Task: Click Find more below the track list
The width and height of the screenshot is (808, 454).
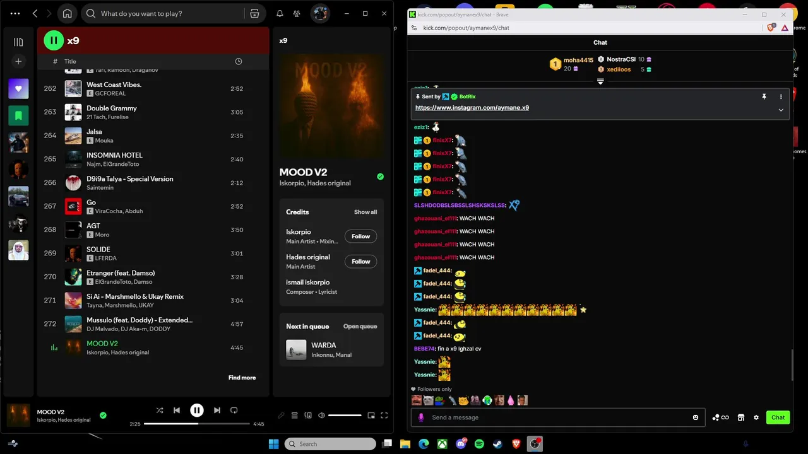Action: pos(242,378)
